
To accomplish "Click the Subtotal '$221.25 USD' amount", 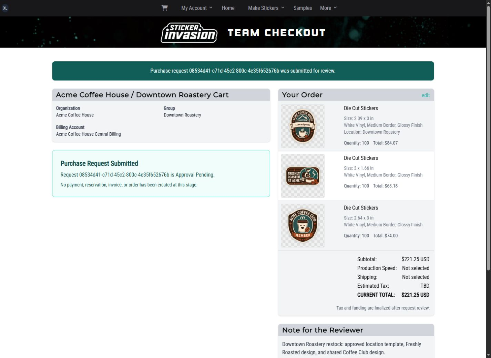I will pyautogui.click(x=416, y=259).
